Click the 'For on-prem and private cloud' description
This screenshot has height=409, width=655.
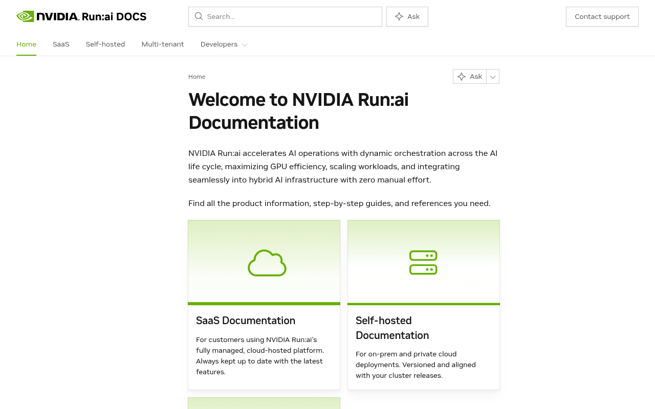416,365
